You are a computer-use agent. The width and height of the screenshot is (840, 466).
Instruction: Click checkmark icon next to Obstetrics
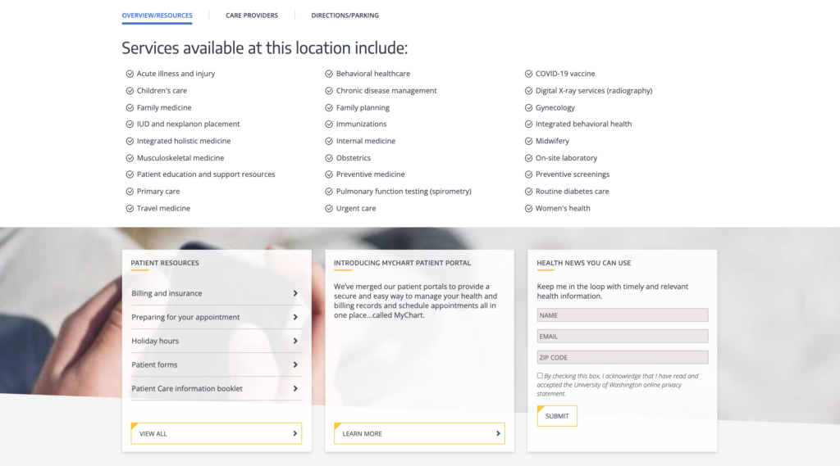pos(329,158)
